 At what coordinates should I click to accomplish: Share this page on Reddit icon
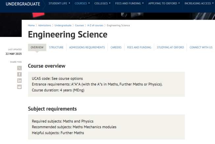point(19,87)
